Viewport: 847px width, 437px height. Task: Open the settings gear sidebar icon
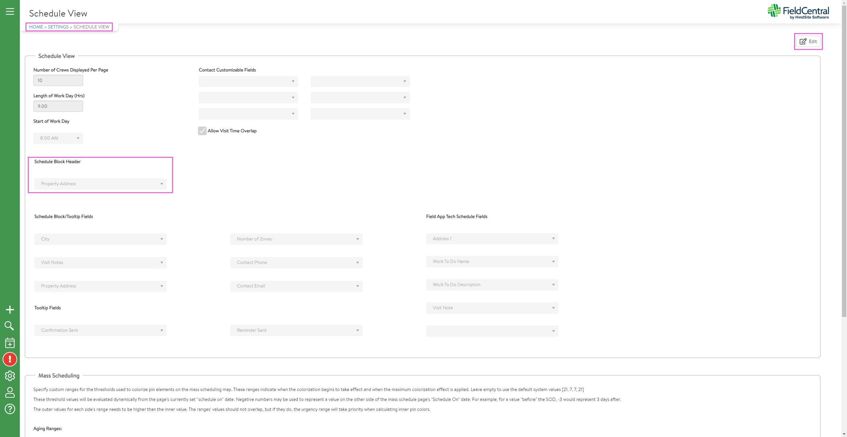click(x=10, y=376)
